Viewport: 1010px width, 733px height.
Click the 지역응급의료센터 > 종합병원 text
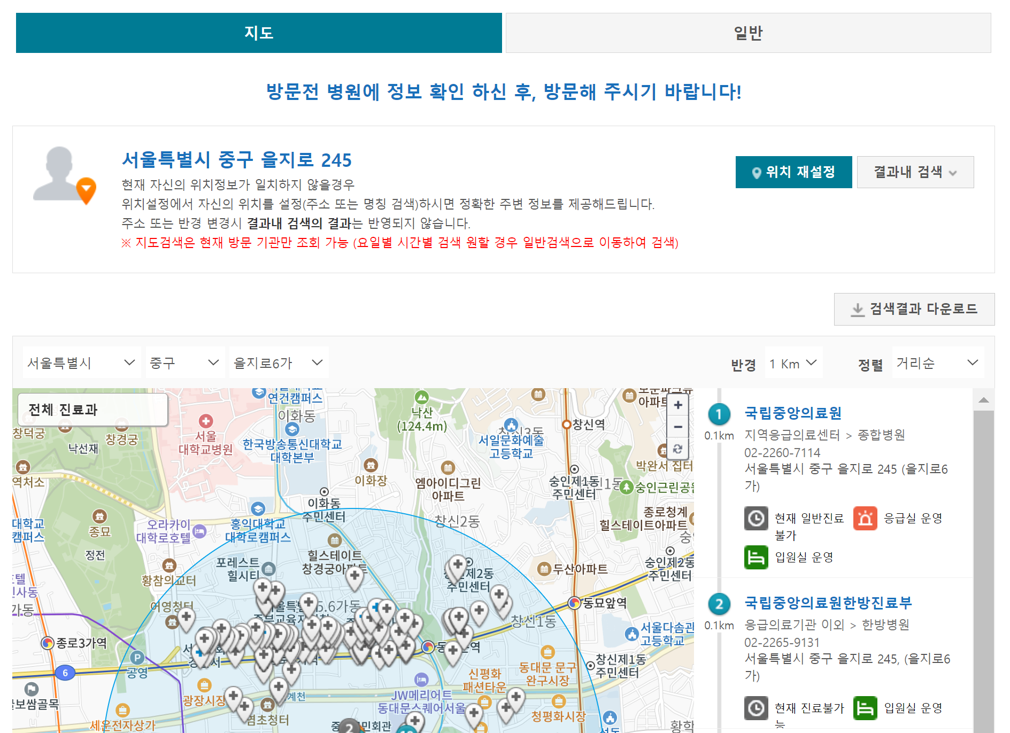824,435
